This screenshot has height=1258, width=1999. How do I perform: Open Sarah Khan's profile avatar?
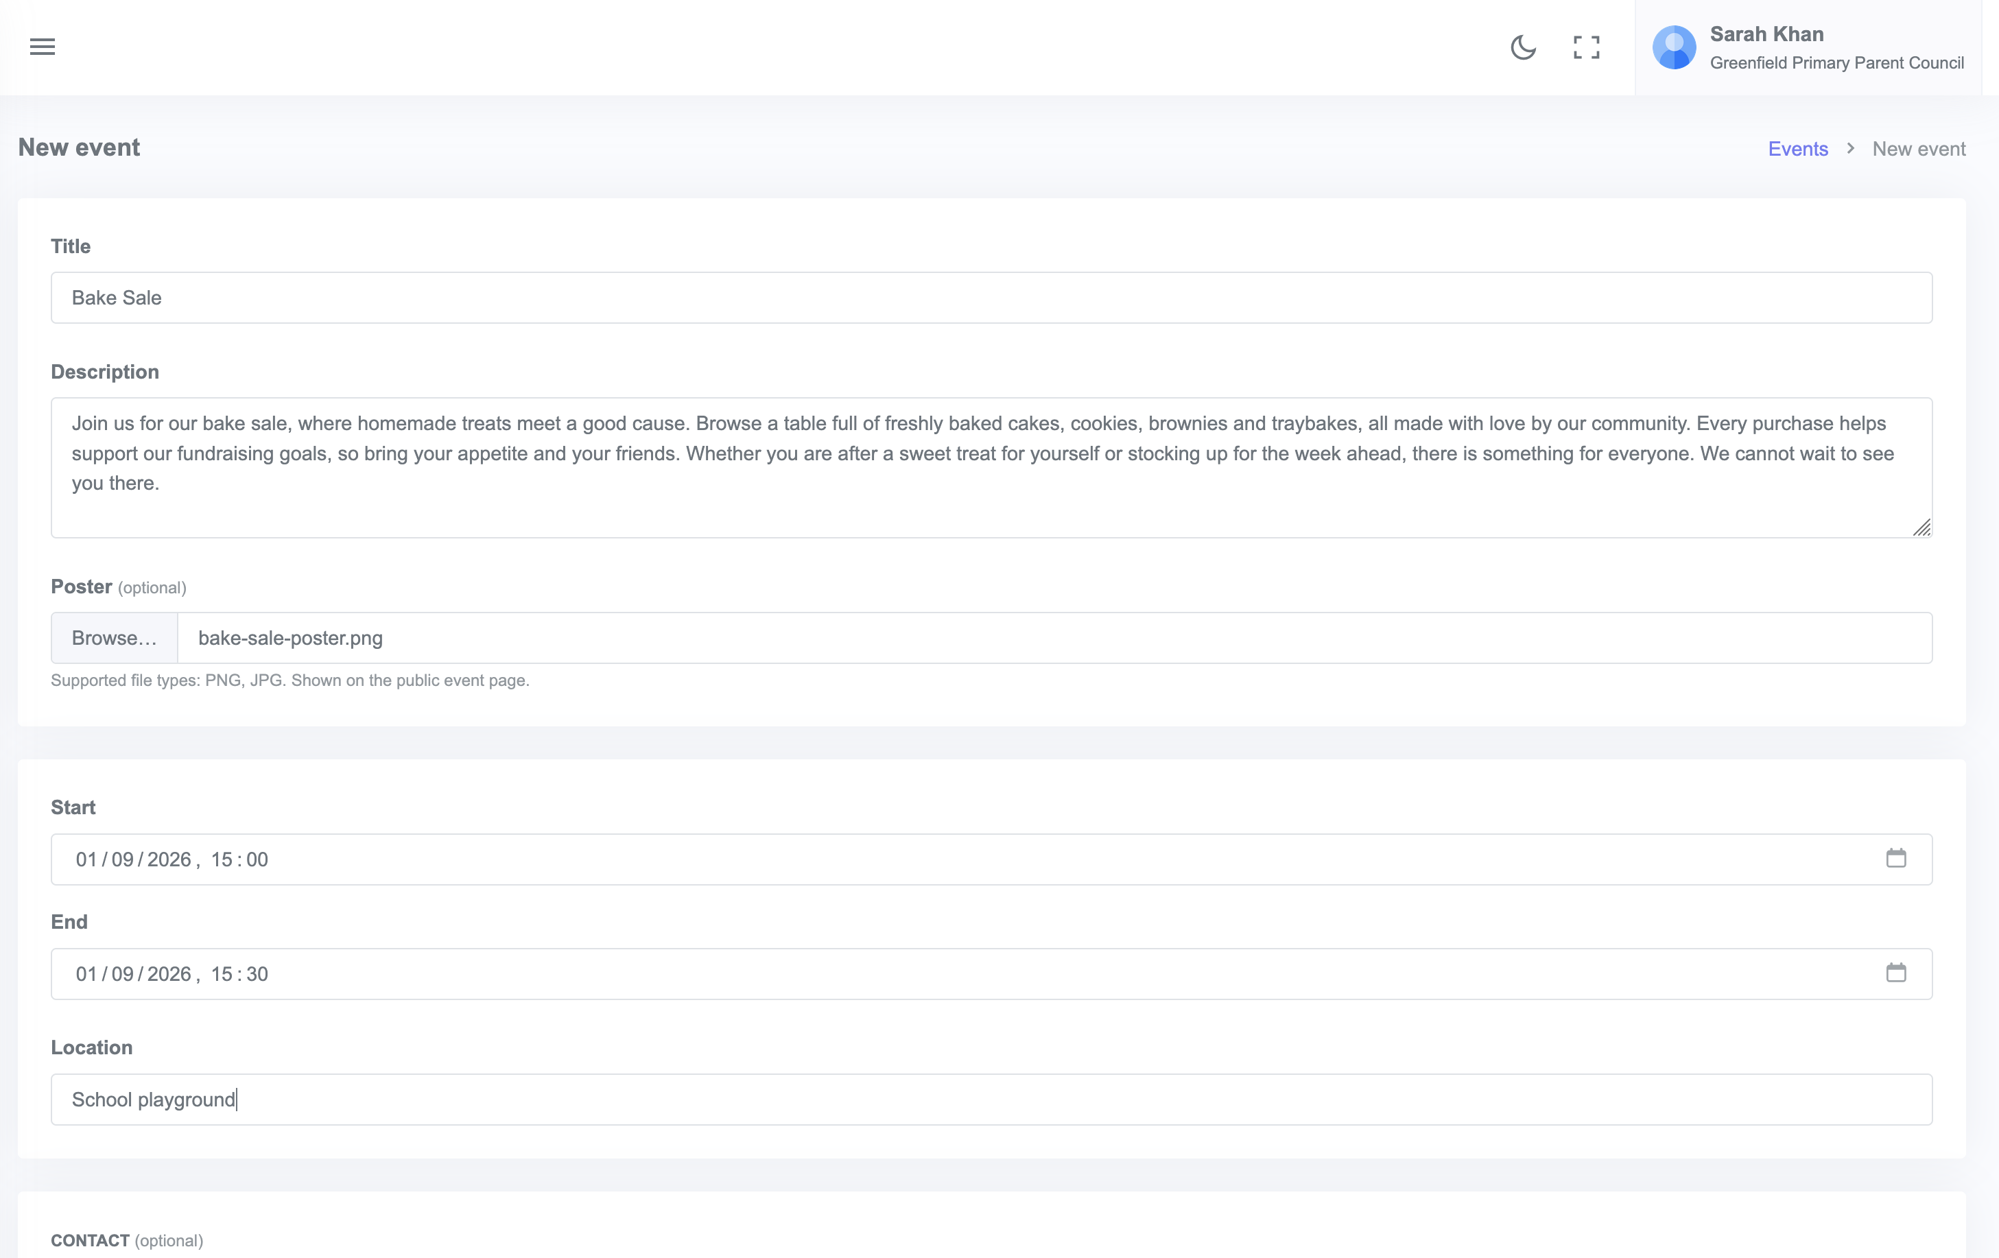pyautogui.click(x=1674, y=47)
